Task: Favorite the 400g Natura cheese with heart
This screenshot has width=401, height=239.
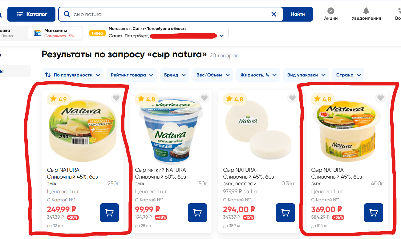Action: point(380,98)
